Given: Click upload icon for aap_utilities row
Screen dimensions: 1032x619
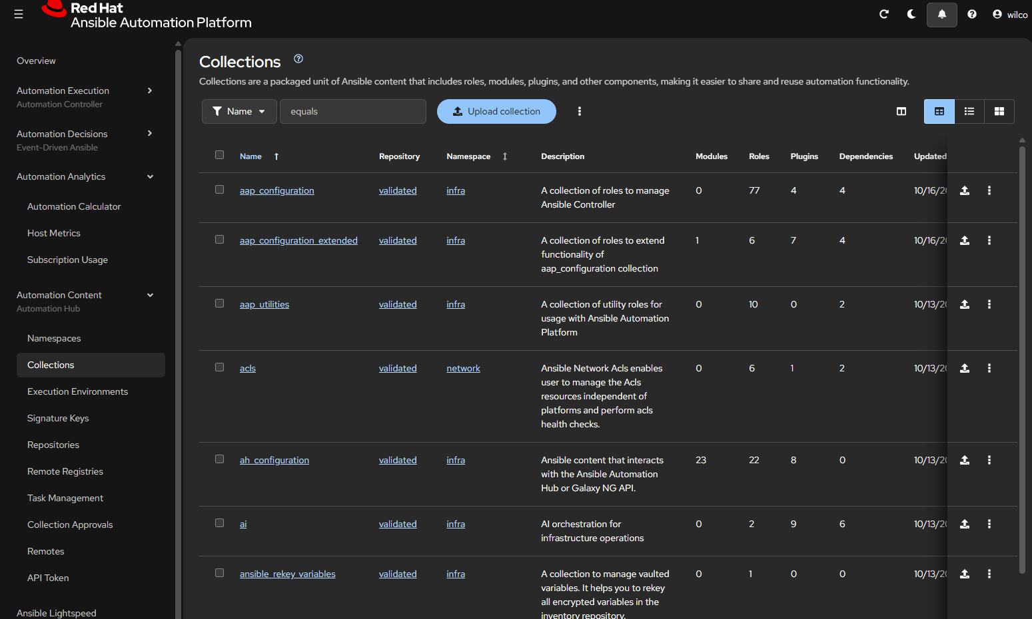Looking at the screenshot, I should point(964,304).
